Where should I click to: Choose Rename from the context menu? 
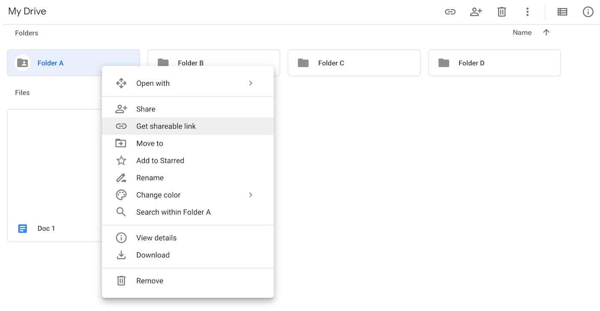coord(188,178)
